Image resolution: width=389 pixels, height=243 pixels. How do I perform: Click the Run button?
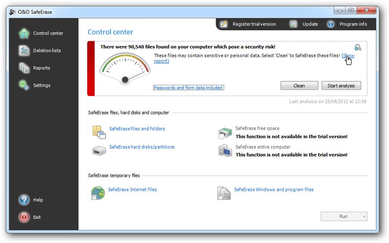[x=344, y=216]
